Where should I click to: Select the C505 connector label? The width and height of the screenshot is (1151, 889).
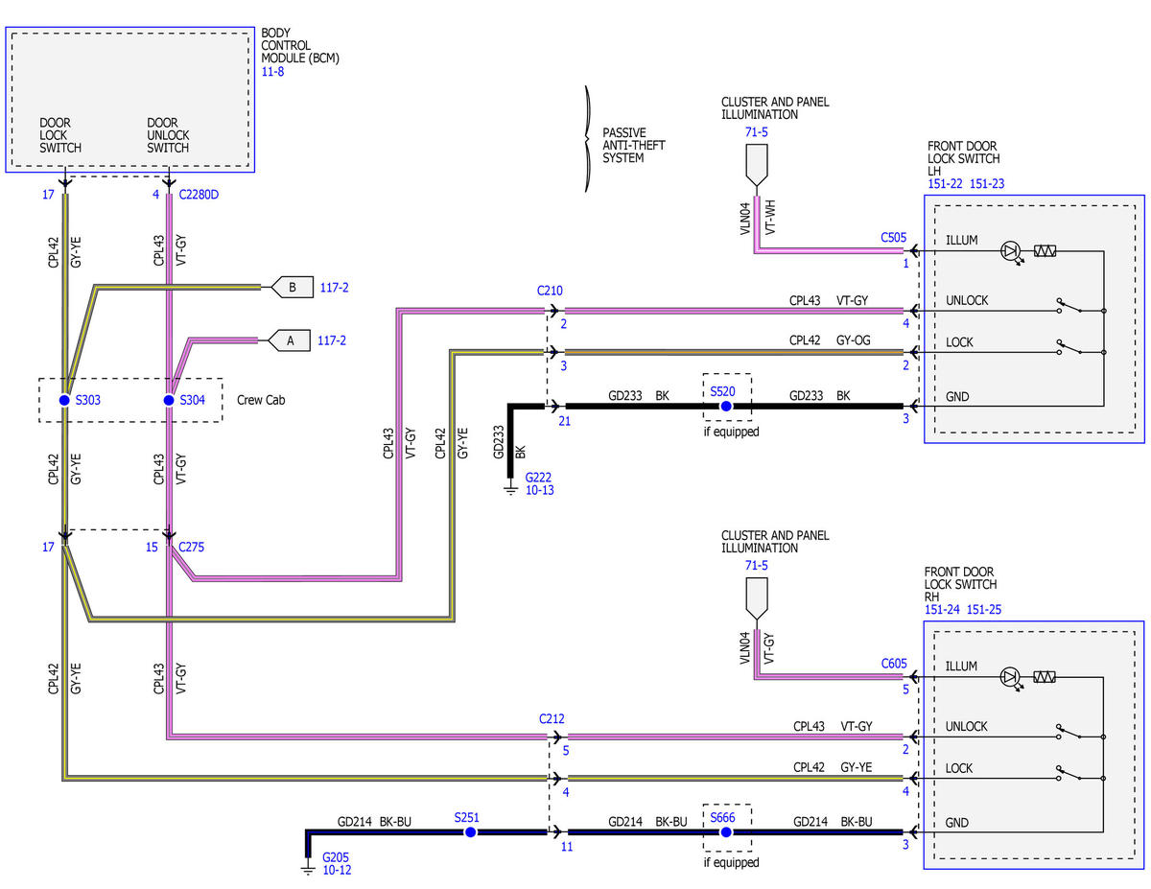(x=893, y=237)
